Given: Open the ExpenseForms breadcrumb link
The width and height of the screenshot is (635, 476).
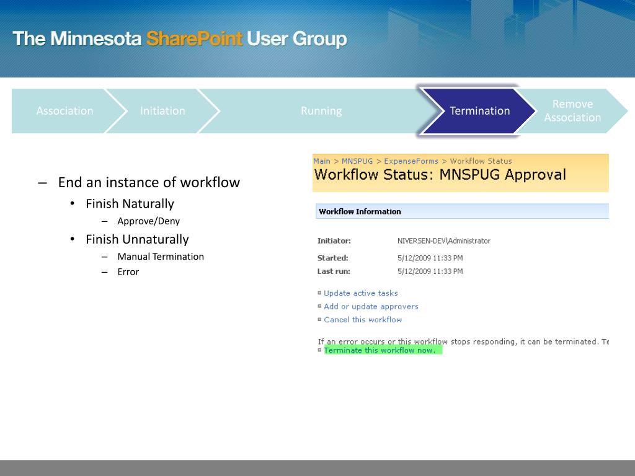Looking at the screenshot, I should pyautogui.click(x=411, y=161).
